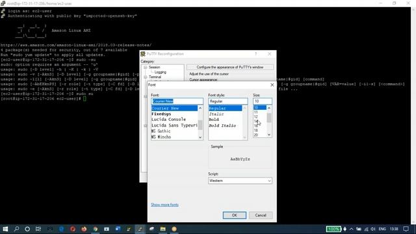Viewport: 416px width, 234px height.
Task: Click Show more fonts link
Action: click(164, 205)
